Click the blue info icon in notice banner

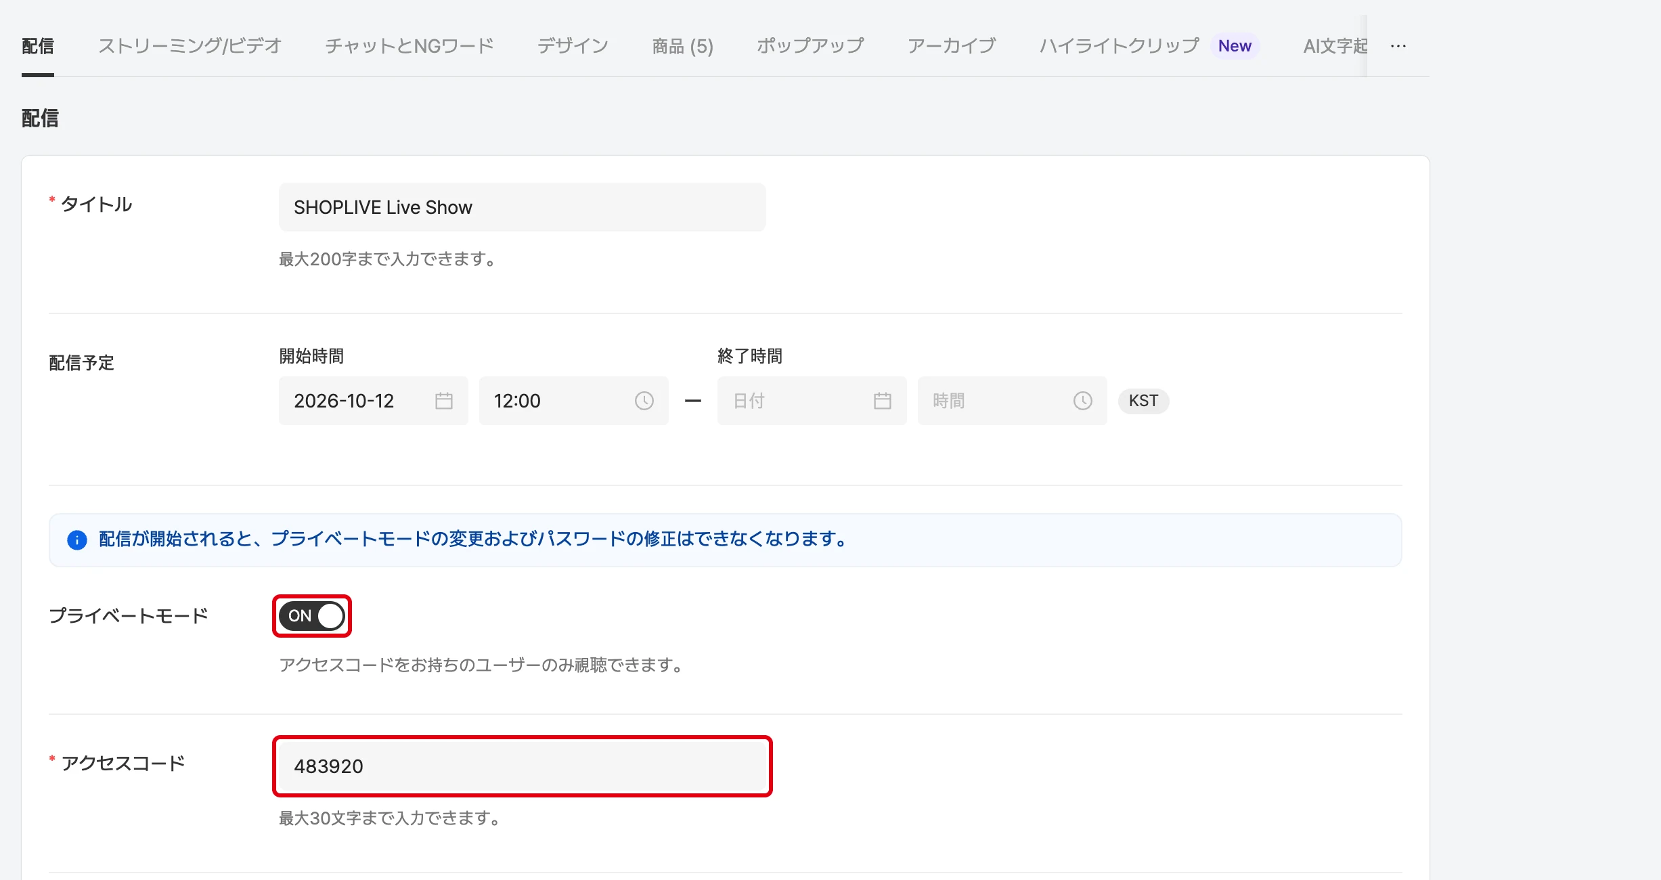pos(77,540)
